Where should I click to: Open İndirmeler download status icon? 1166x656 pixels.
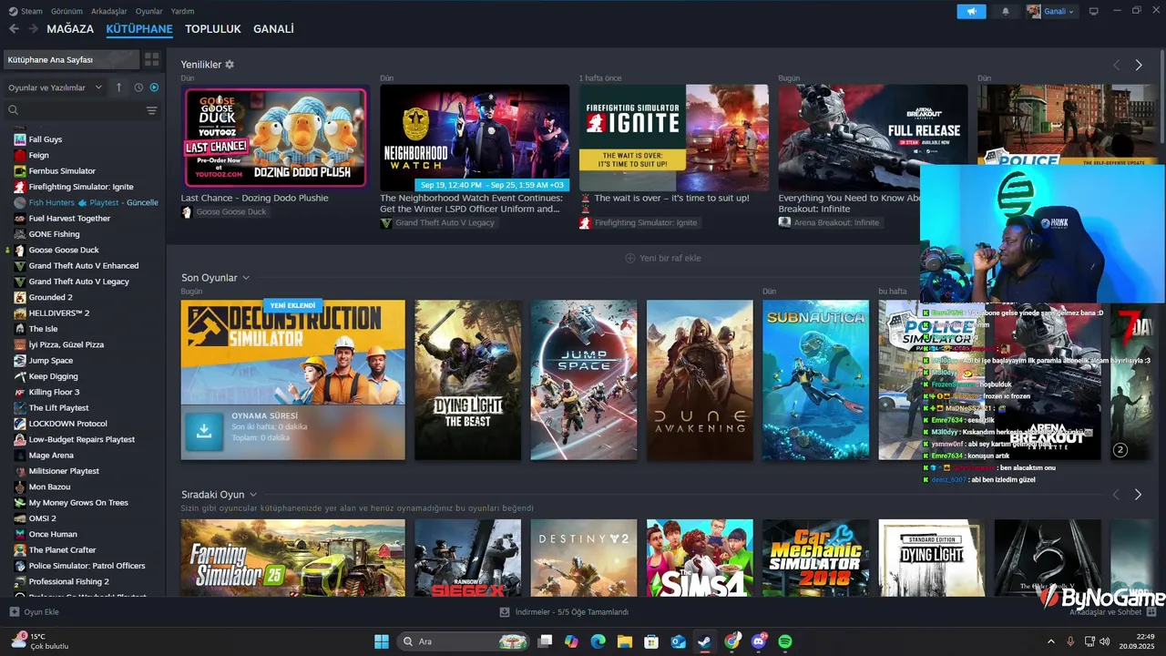[505, 612]
